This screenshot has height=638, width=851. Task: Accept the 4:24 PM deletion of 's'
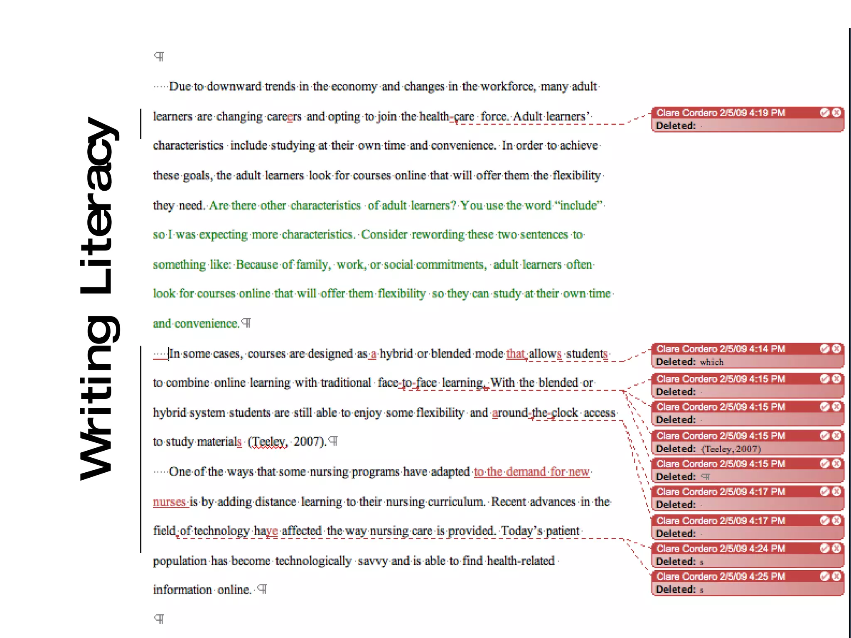[824, 548]
